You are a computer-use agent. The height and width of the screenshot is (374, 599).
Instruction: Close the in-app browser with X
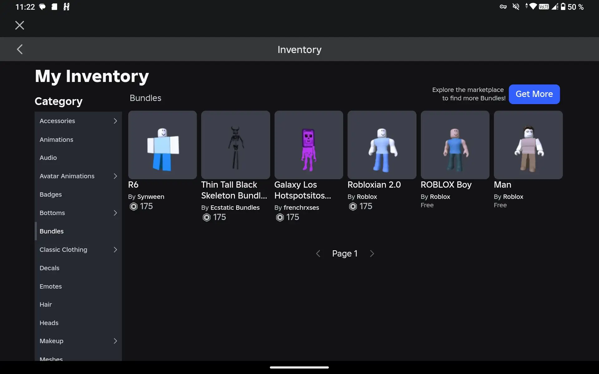click(x=20, y=25)
